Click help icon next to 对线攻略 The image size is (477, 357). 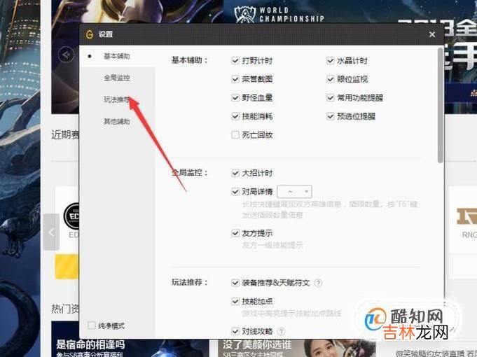[282, 331]
